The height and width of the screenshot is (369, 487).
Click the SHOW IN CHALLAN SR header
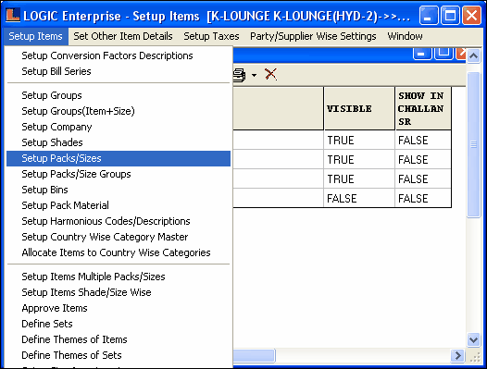423,108
